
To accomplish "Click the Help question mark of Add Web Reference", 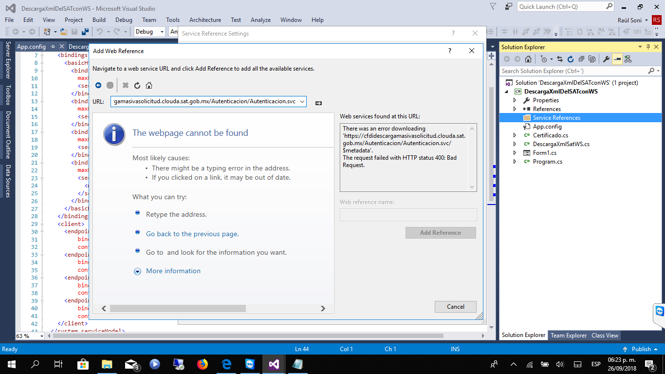I will point(450,51).
